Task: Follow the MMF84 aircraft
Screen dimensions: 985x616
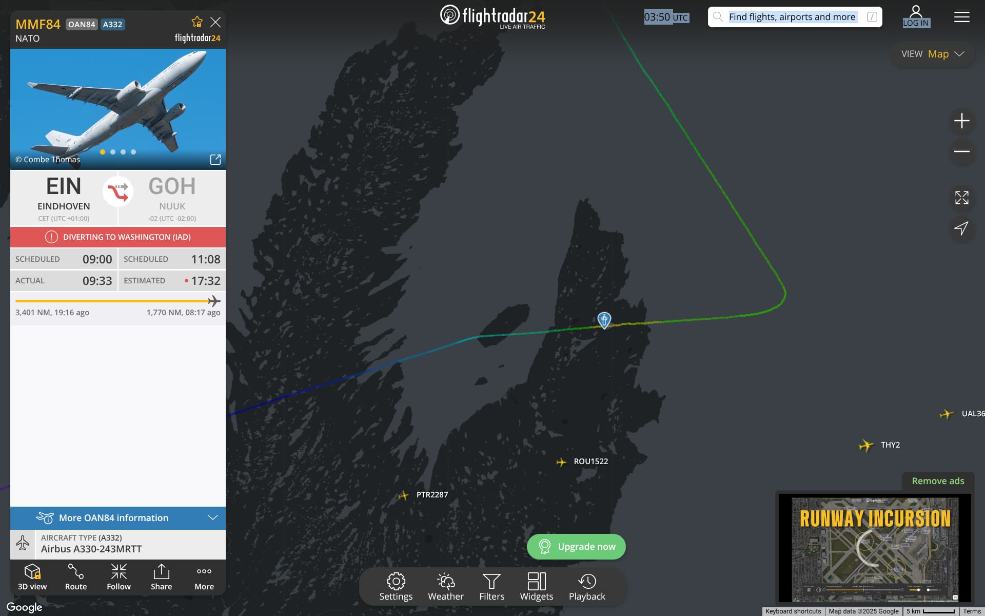Action: tap(119, 577)
